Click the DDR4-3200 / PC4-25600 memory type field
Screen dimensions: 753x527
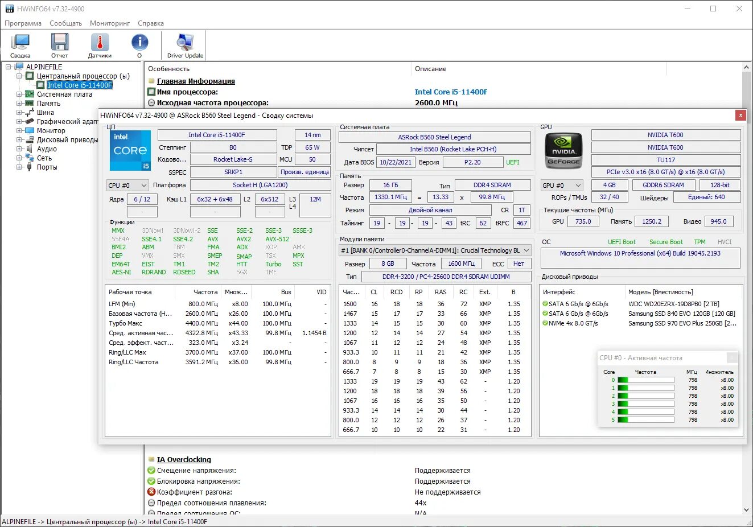[x=446, y=277]
